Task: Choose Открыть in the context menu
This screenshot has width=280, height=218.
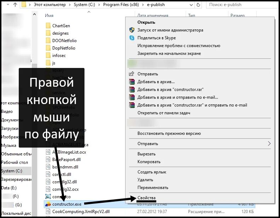Action: click(x=146, y=22)
